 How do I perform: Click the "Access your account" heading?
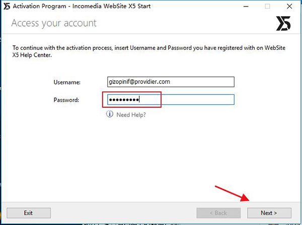pyautogui.click(x=53, y=23)
